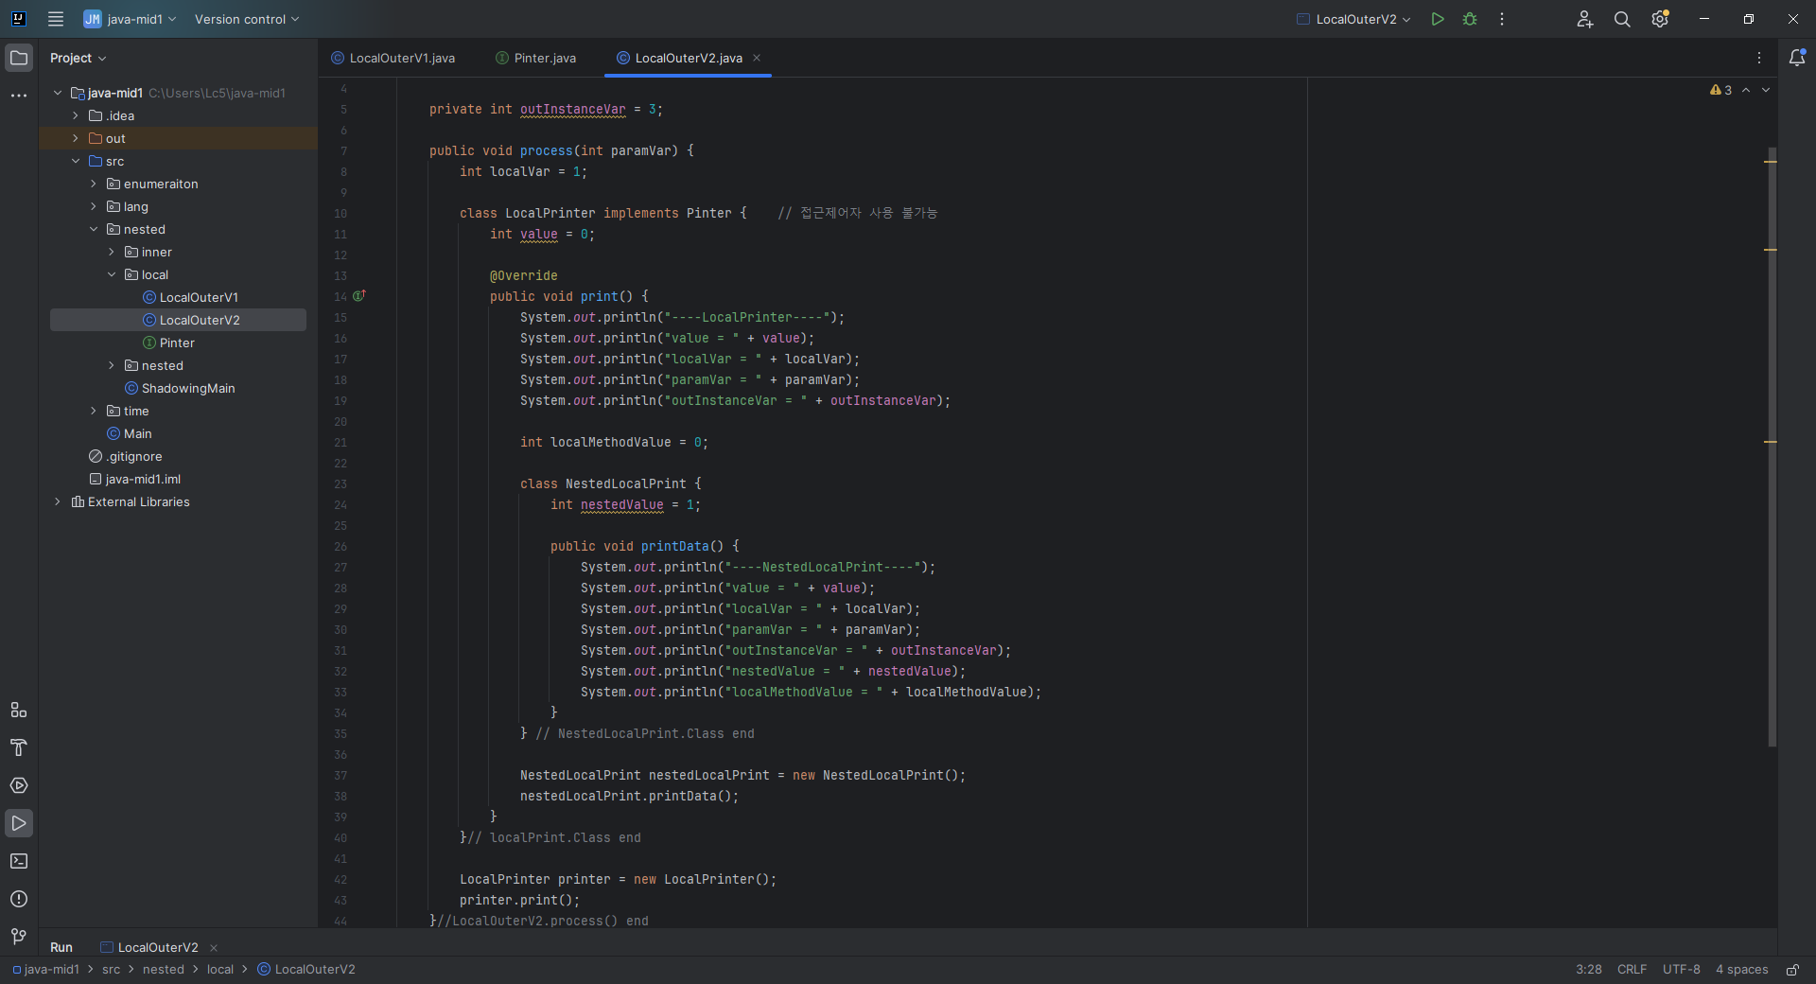1816x984 pixels.
Task: Open the Services tool window icon
Action: pos(19,785)
